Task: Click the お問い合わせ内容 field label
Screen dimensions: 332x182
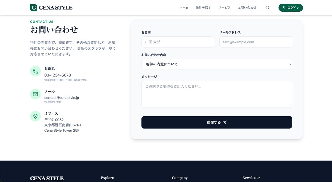Action: tap(154, 55)
